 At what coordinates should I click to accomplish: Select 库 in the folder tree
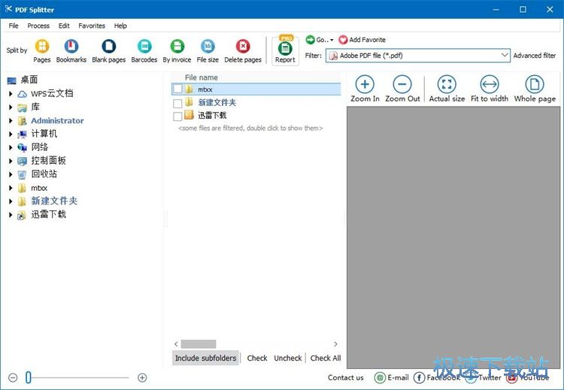point(35,107)
